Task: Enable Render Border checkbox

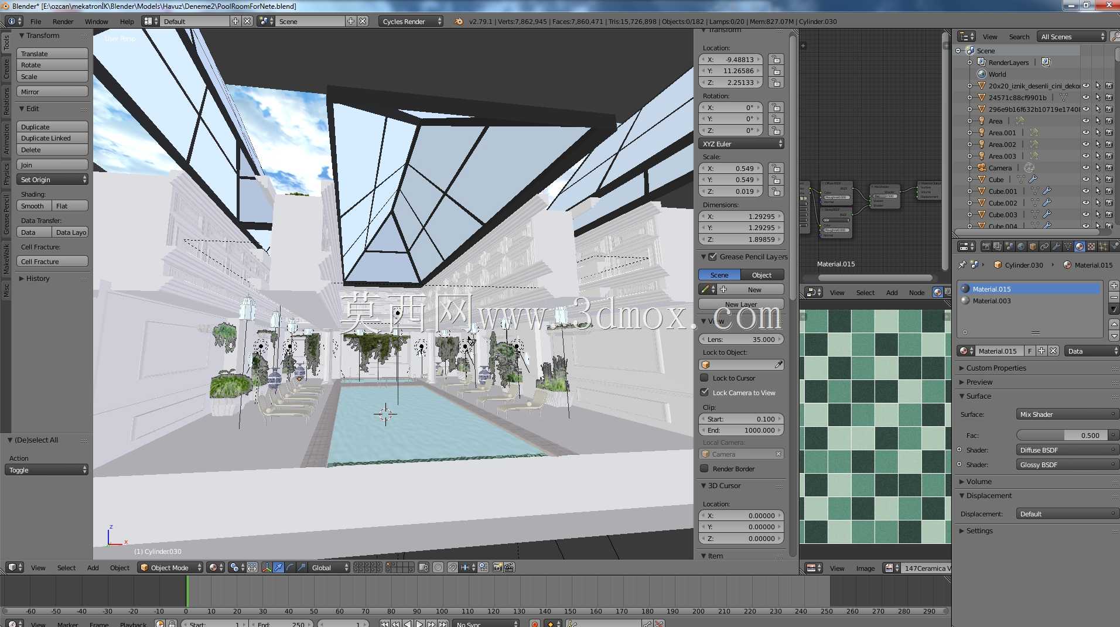Action: 705,468
